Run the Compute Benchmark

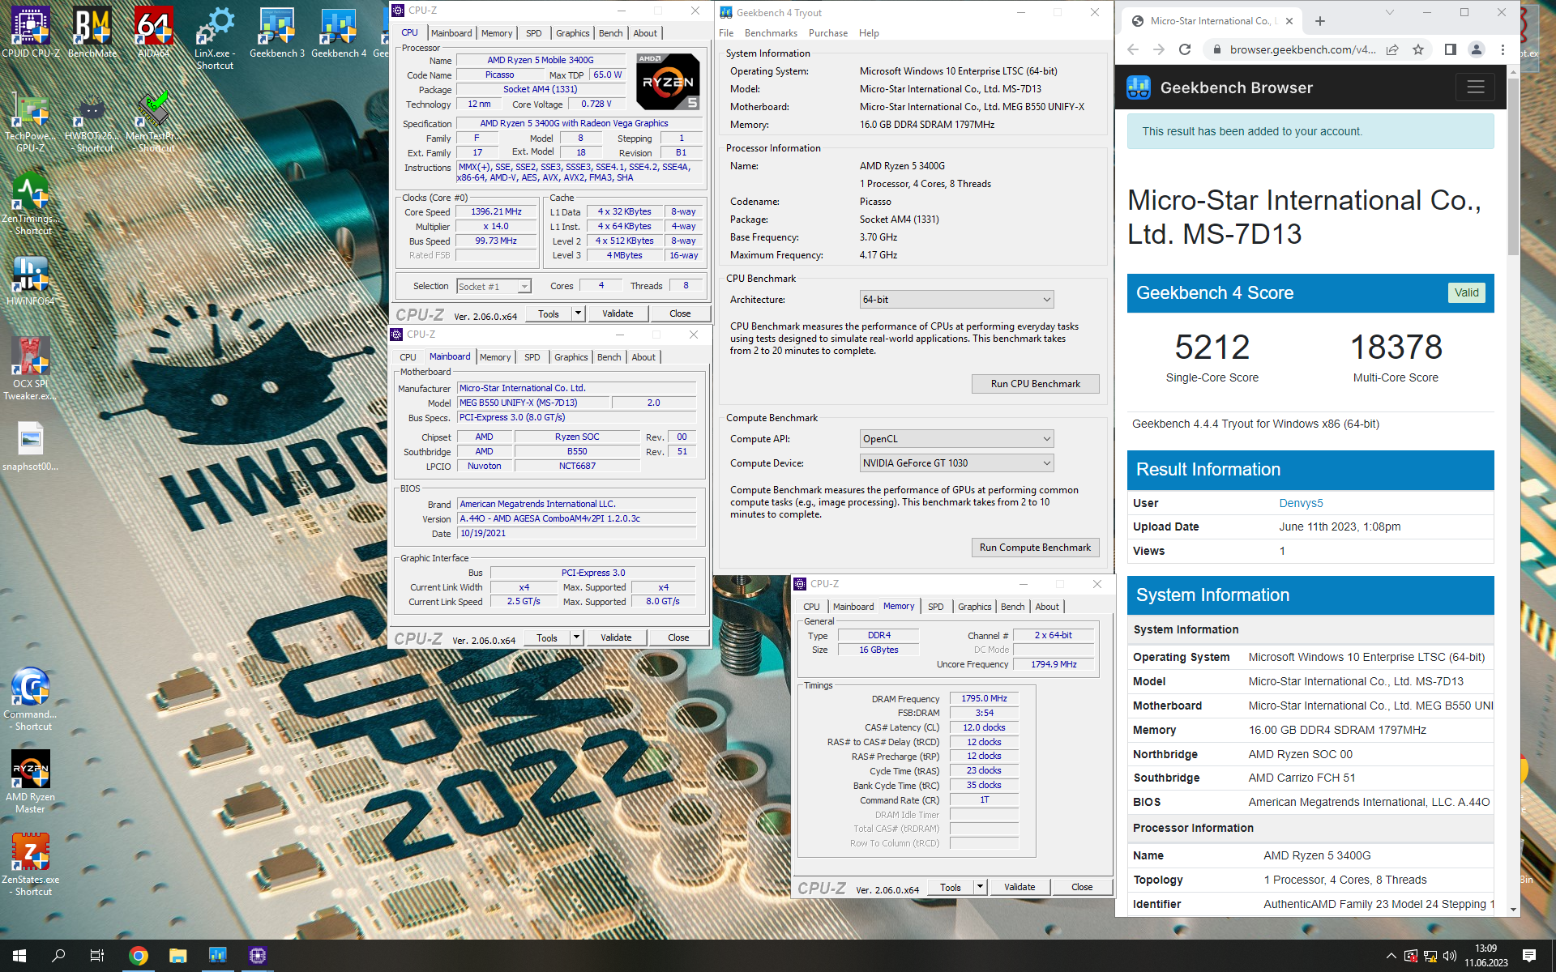tap(1035, 548)
